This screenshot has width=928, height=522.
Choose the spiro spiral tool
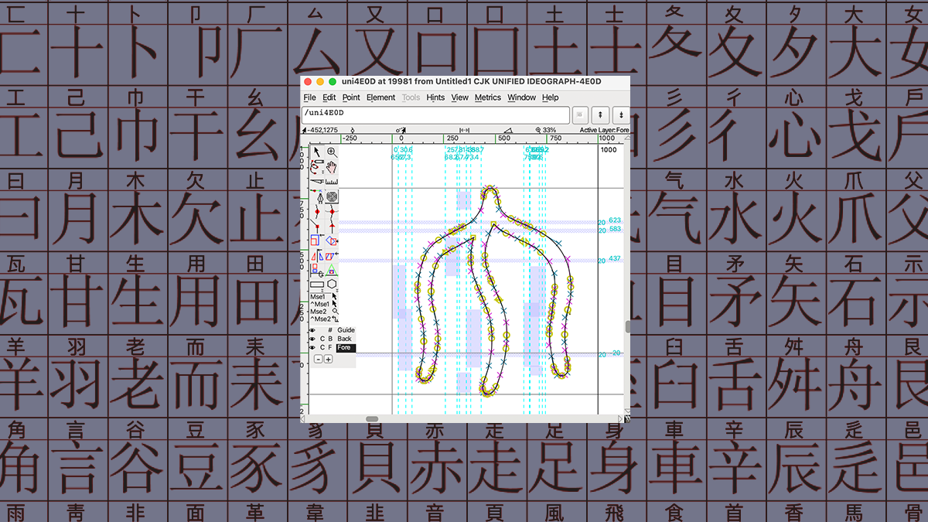332,196
